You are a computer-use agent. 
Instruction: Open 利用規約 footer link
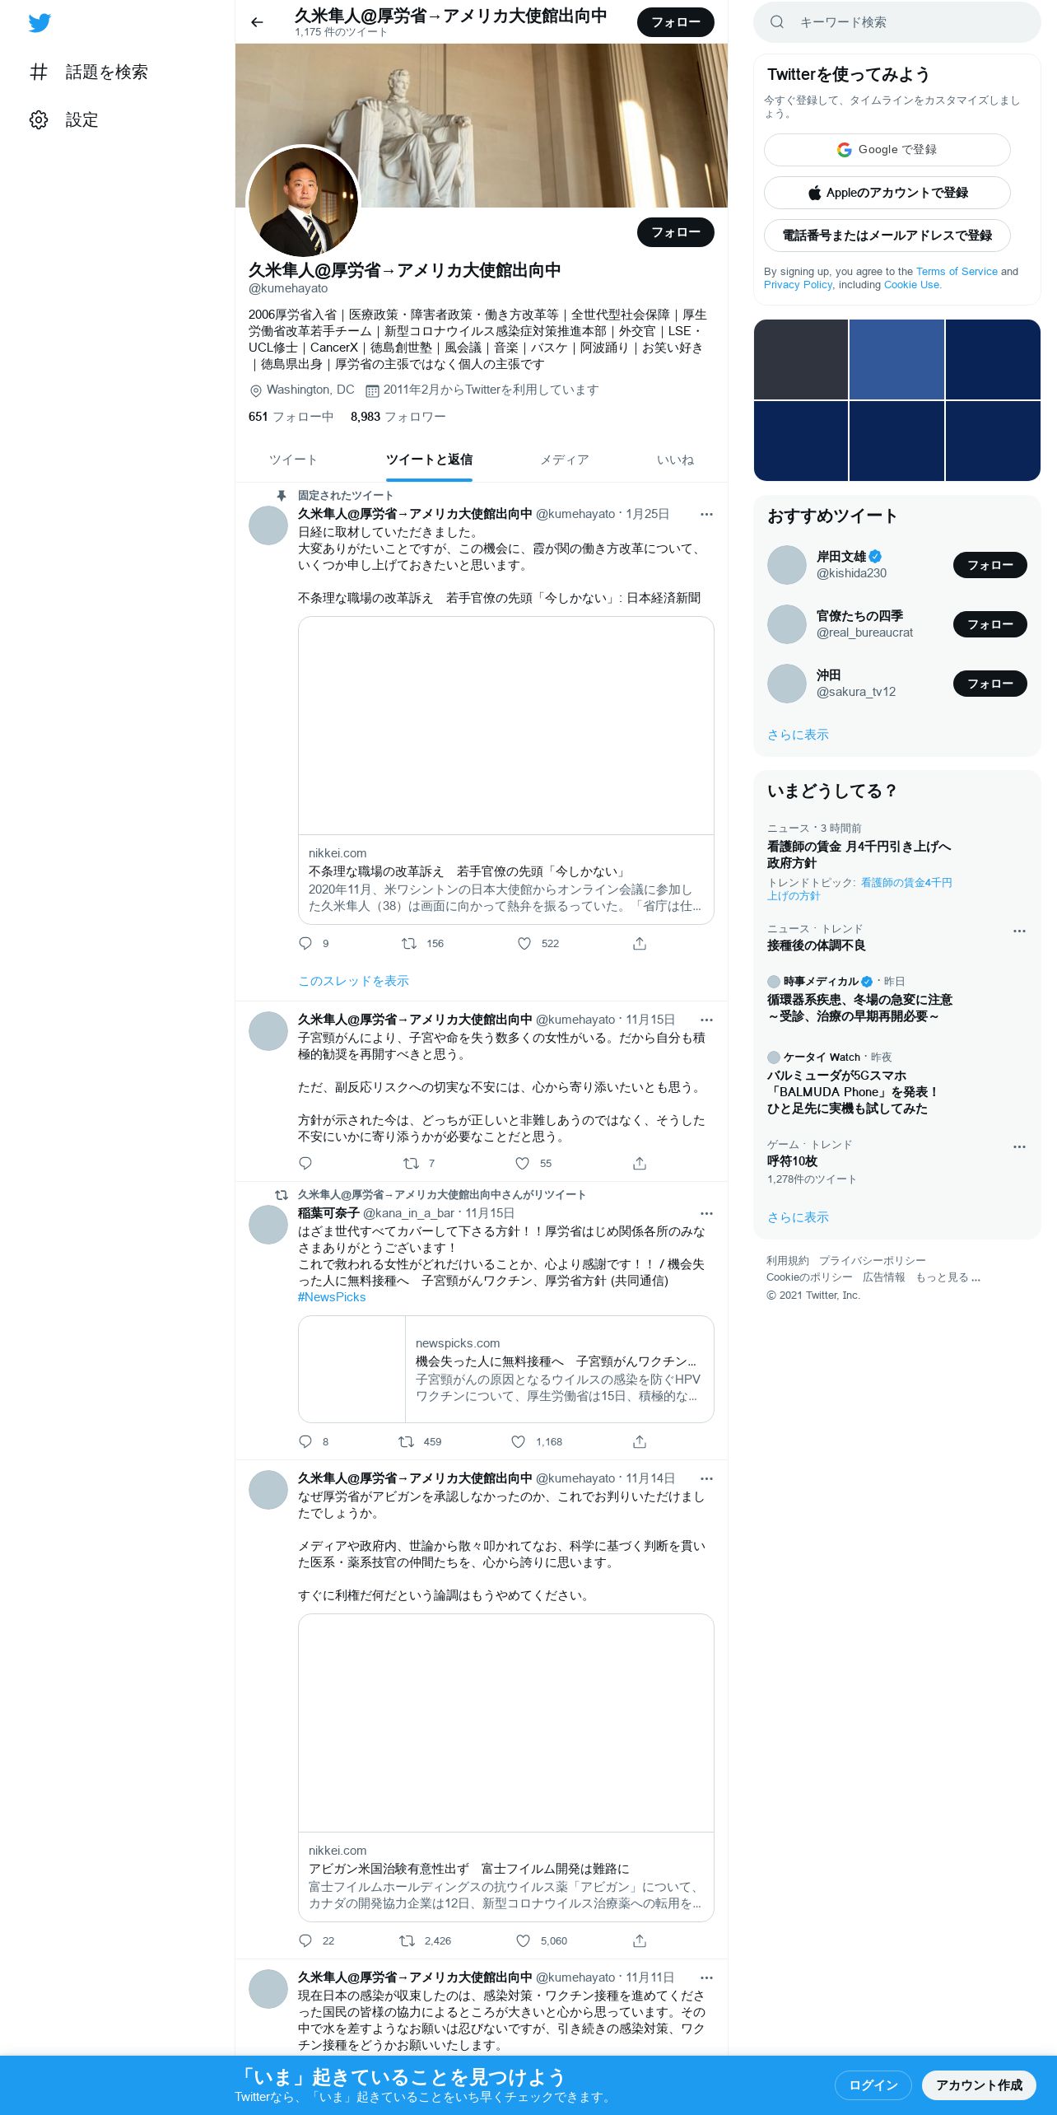(788, 1261)
